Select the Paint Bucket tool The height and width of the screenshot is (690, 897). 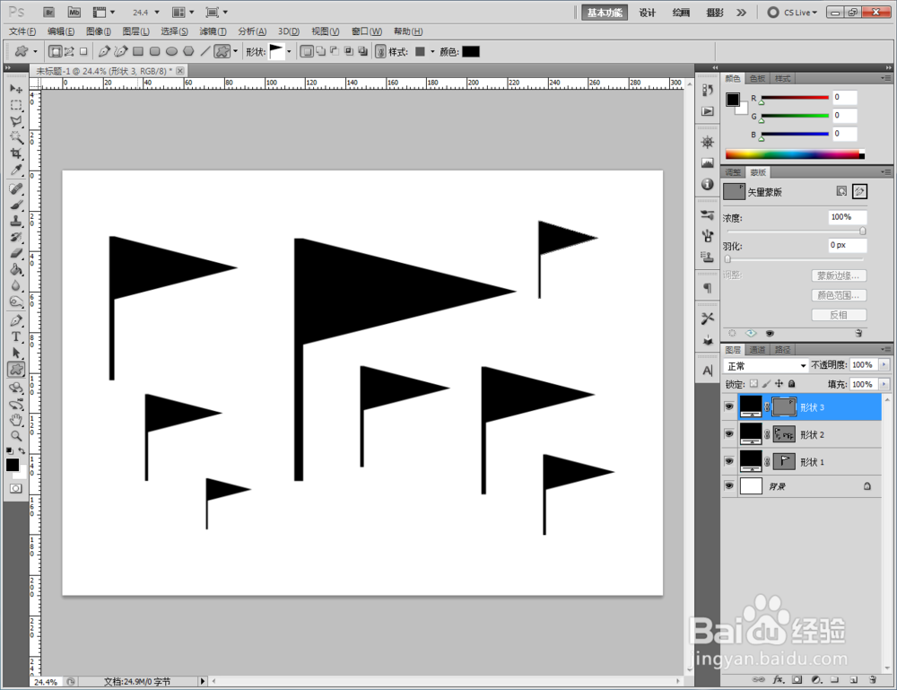click(16, 269)
